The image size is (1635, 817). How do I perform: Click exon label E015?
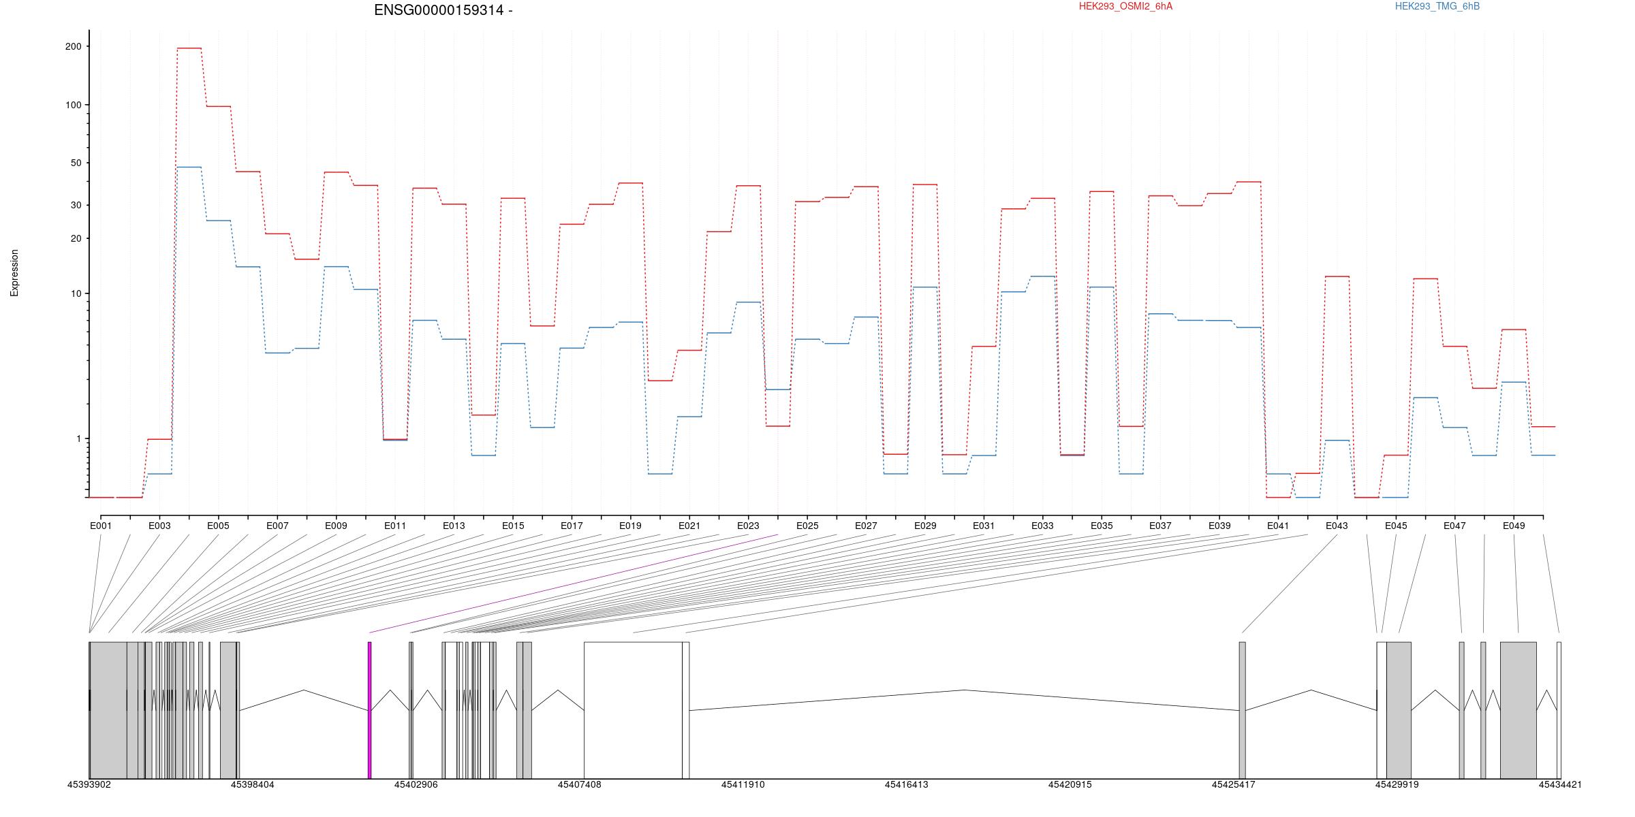513,526
